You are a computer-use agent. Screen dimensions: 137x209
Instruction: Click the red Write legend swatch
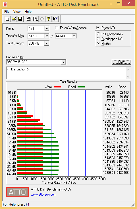[x=57, y=87]
